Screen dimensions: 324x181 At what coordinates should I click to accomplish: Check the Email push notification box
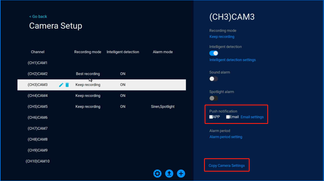(228, 117)
